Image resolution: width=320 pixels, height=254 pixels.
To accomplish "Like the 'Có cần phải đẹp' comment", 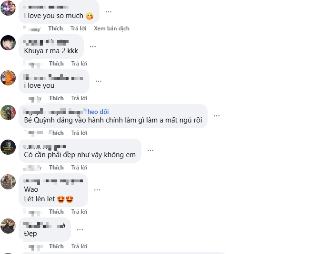I will pyautogui.click(x=56, y=167).
